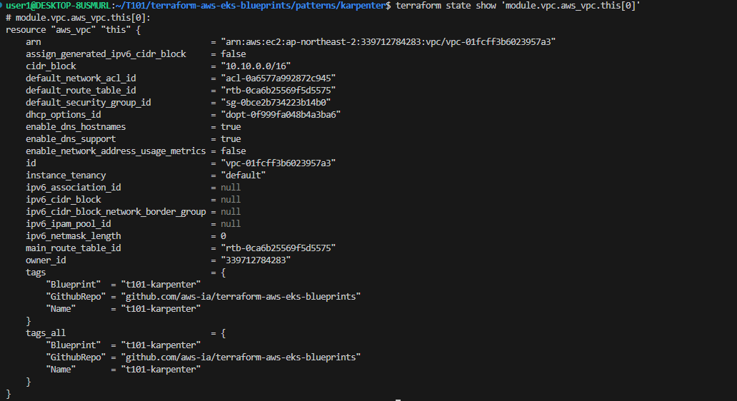Click the "Name" key under tags_all
Screen dimensions: 737x401
click(61, 370)
